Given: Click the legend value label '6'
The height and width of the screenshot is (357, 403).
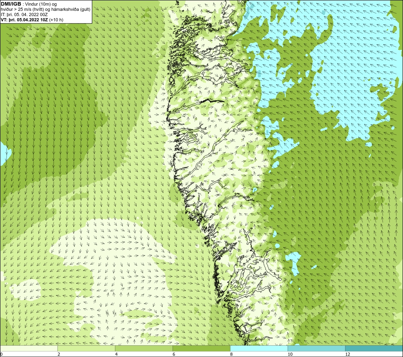Looking at the screenshot, I should click(174, 354).
